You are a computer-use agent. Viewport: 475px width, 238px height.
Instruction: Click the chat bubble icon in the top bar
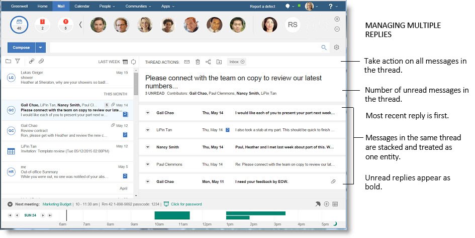tap(288, 6)
